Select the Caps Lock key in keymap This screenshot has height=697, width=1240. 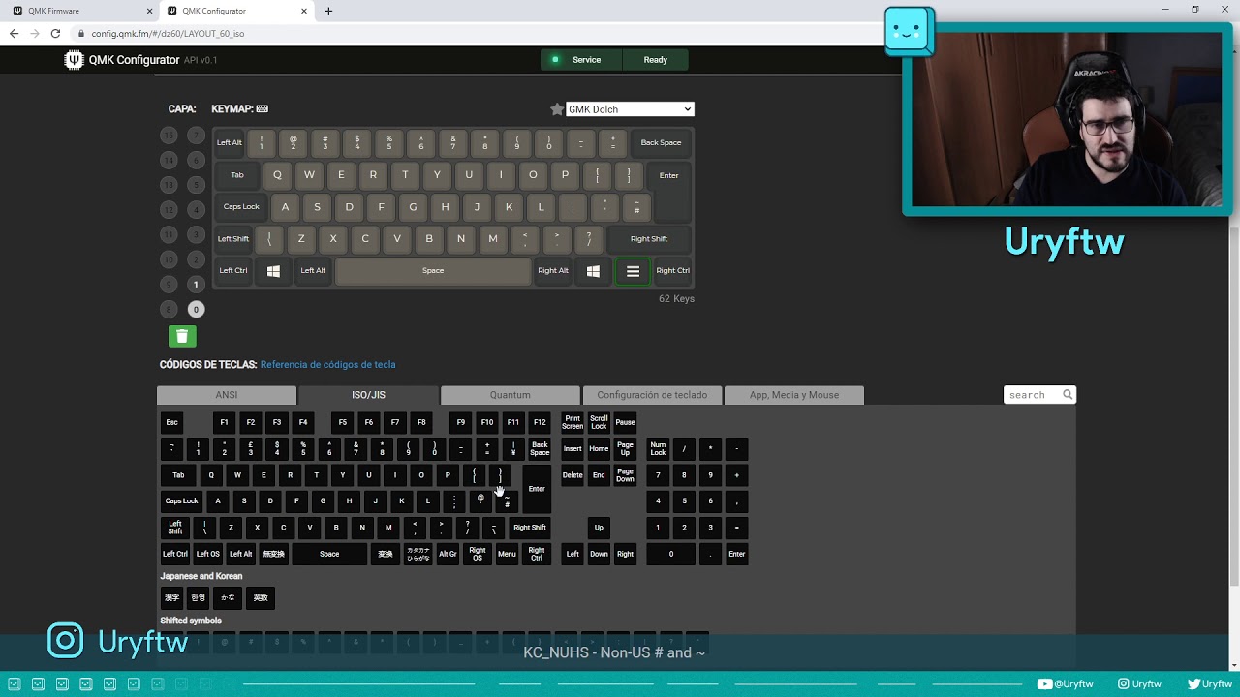(x=241, y=207)
